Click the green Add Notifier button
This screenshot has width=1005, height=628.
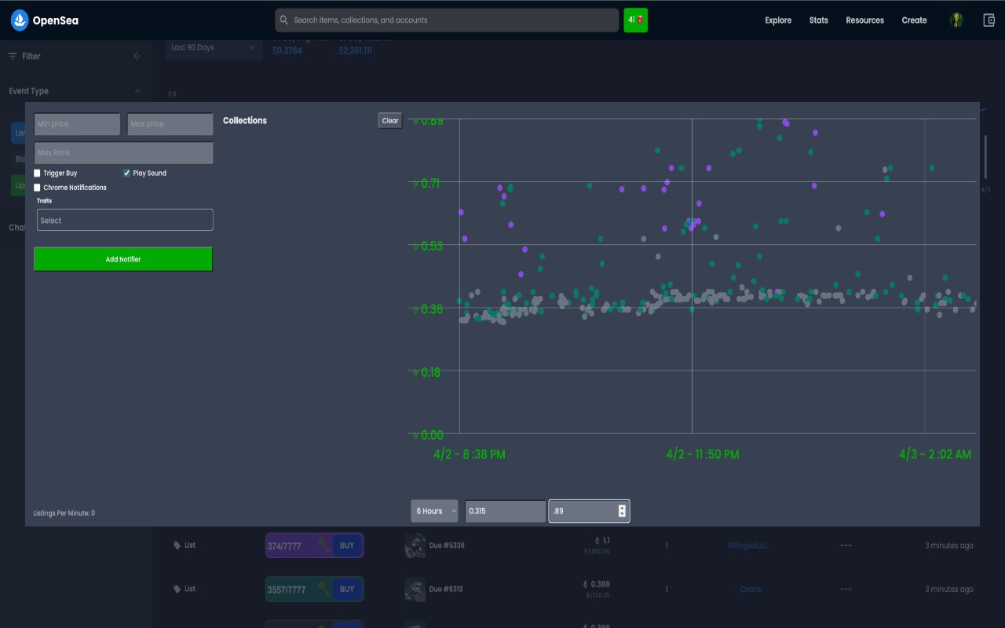point(123,259)
